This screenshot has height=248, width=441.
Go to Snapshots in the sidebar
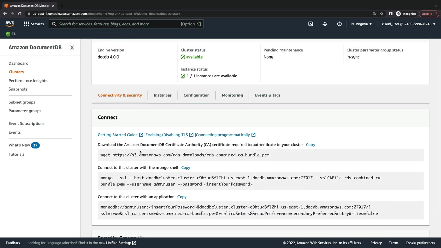point(18,89)
